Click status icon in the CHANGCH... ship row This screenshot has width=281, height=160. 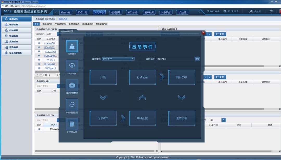click(39, 43)
